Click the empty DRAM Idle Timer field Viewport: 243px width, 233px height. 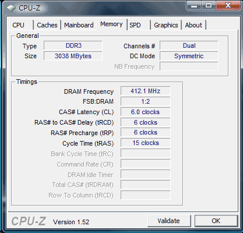point(146,174)
